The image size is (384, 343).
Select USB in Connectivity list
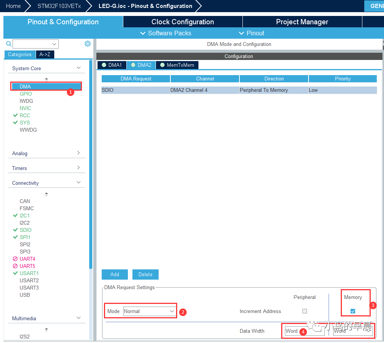click(25, 295)
